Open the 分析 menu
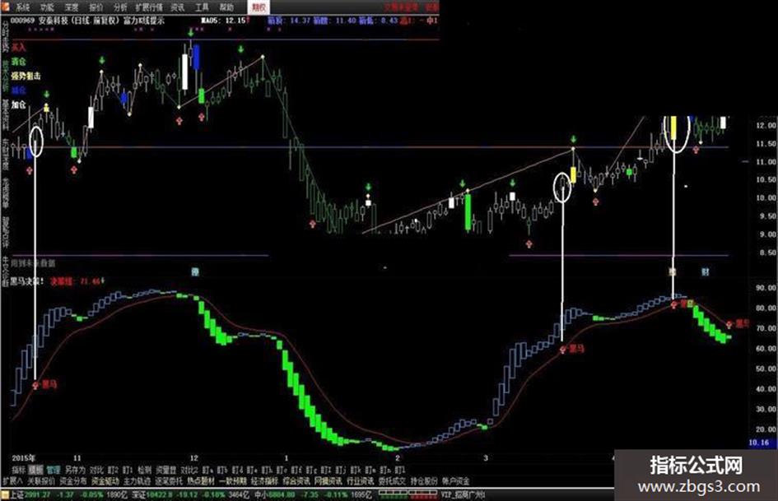Screen dimensions: 778x501 click(x=120, y=7)
